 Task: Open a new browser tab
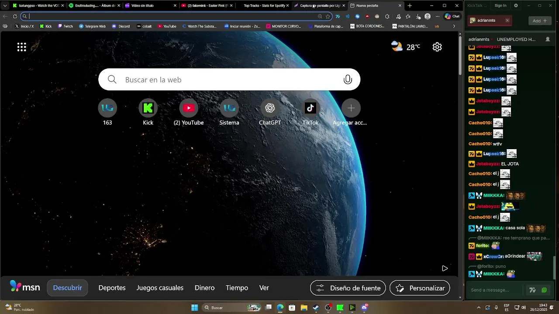[410, 6]
